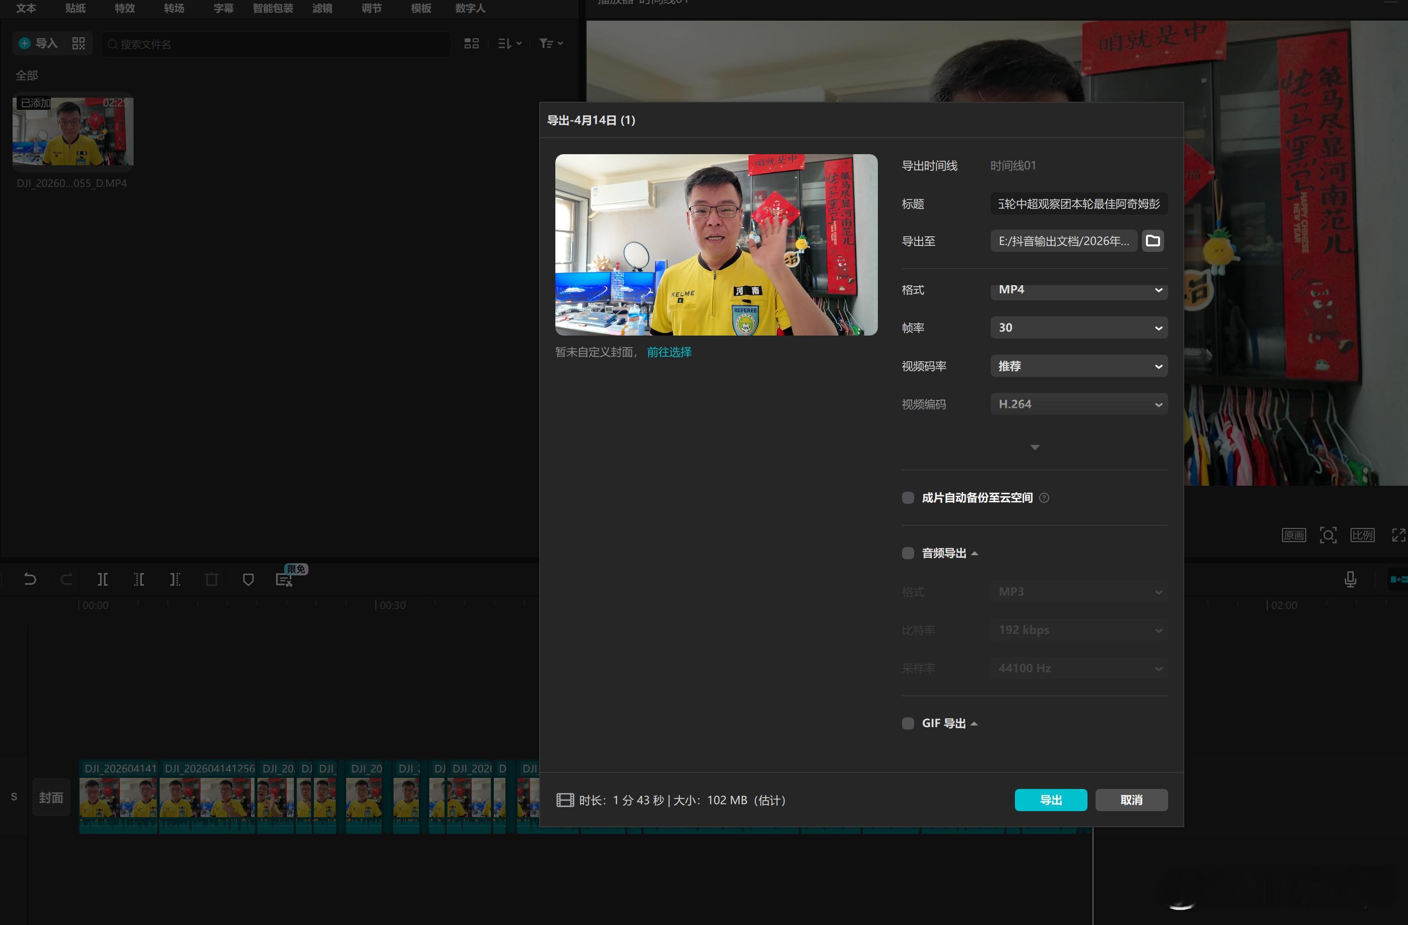
Task: Click the microphone record voiceover icon
Action: tap(1350, 579)
